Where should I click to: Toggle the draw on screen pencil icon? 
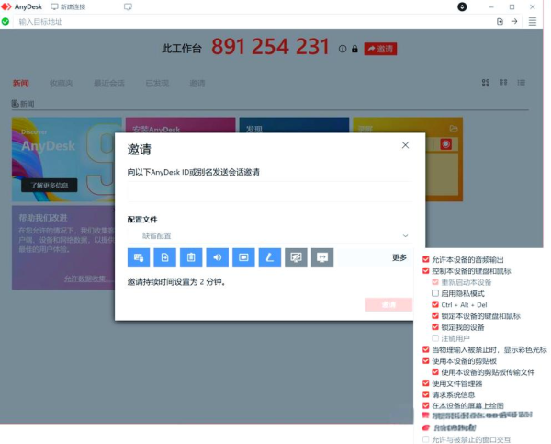coord(269,257)
